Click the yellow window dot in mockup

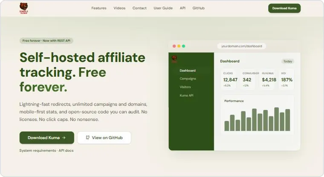point(179,46)
